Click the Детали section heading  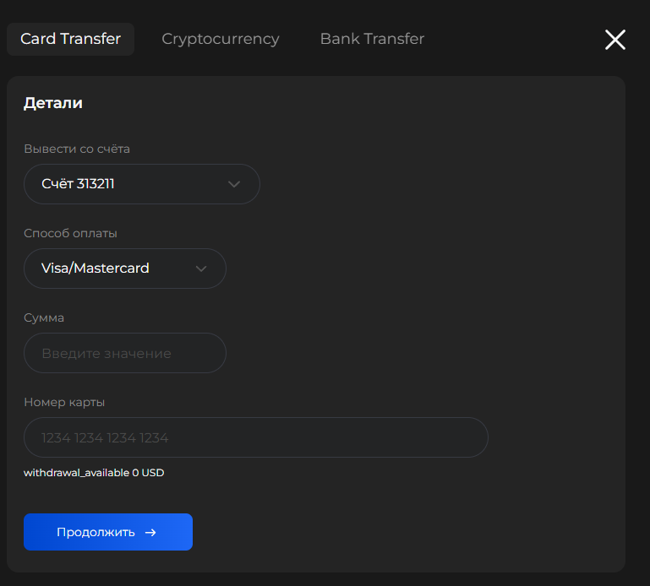click(52, 104)
